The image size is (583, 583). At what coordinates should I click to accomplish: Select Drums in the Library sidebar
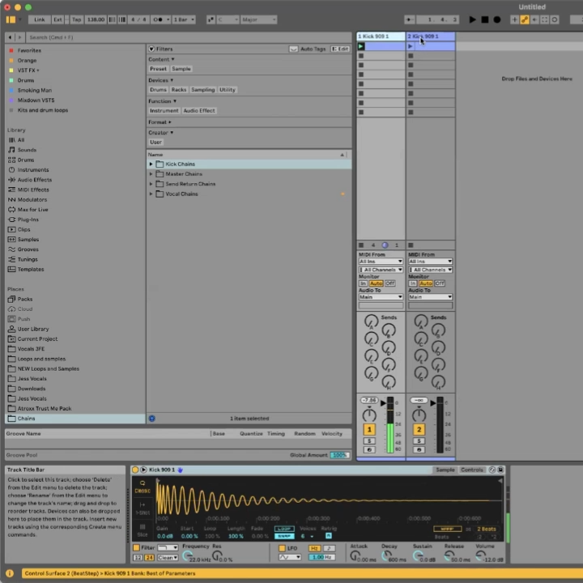click(x=26, y=160)
